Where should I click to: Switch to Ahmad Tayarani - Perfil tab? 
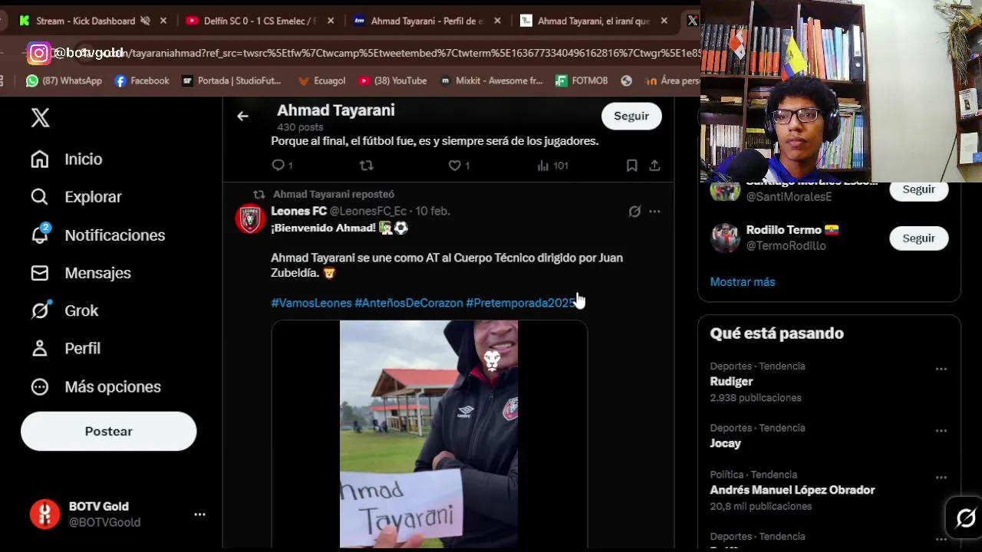click(x=427, y=21)
